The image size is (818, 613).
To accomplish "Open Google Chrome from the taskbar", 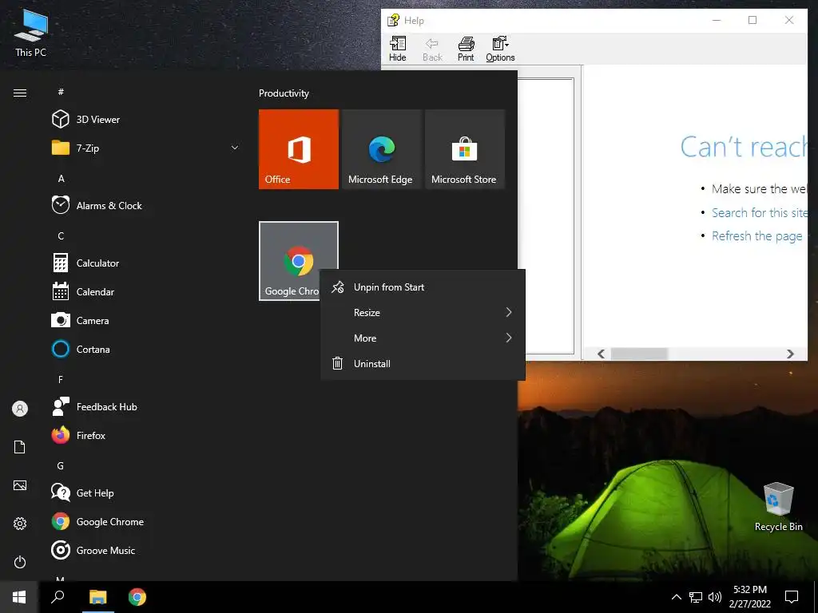I will click(137, 597).
